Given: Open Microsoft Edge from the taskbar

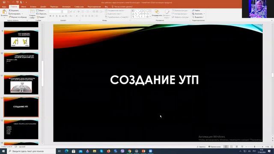Looking at the screenshot, I should (67, 151).
